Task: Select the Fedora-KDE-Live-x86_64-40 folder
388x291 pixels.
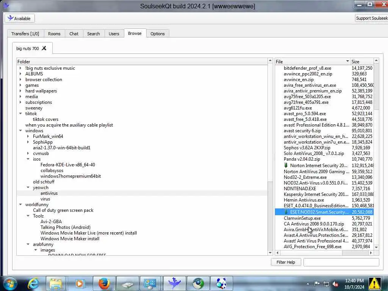Action: click(x=67, y=165)
